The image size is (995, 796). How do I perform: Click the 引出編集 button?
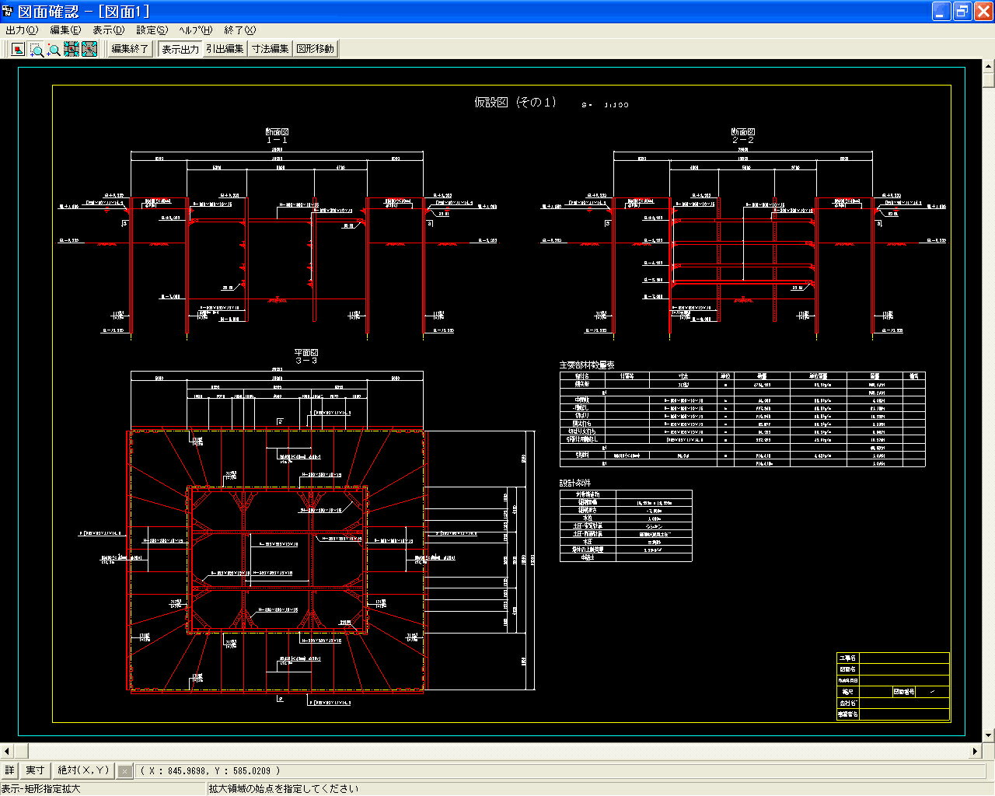[x=225, y=49]
